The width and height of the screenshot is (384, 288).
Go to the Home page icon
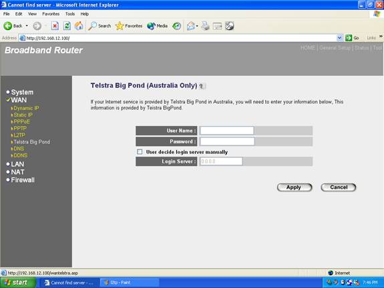coord(79,26)
